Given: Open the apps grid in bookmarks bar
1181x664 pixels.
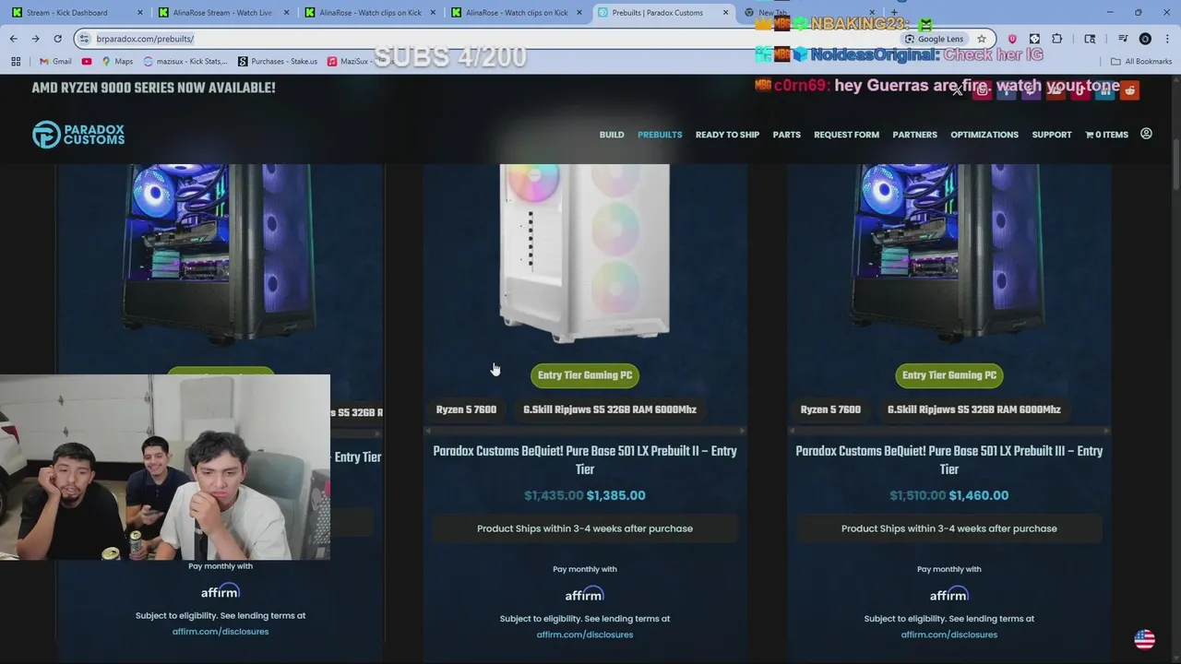Looking at the screenshot, I should coord(16,62).
